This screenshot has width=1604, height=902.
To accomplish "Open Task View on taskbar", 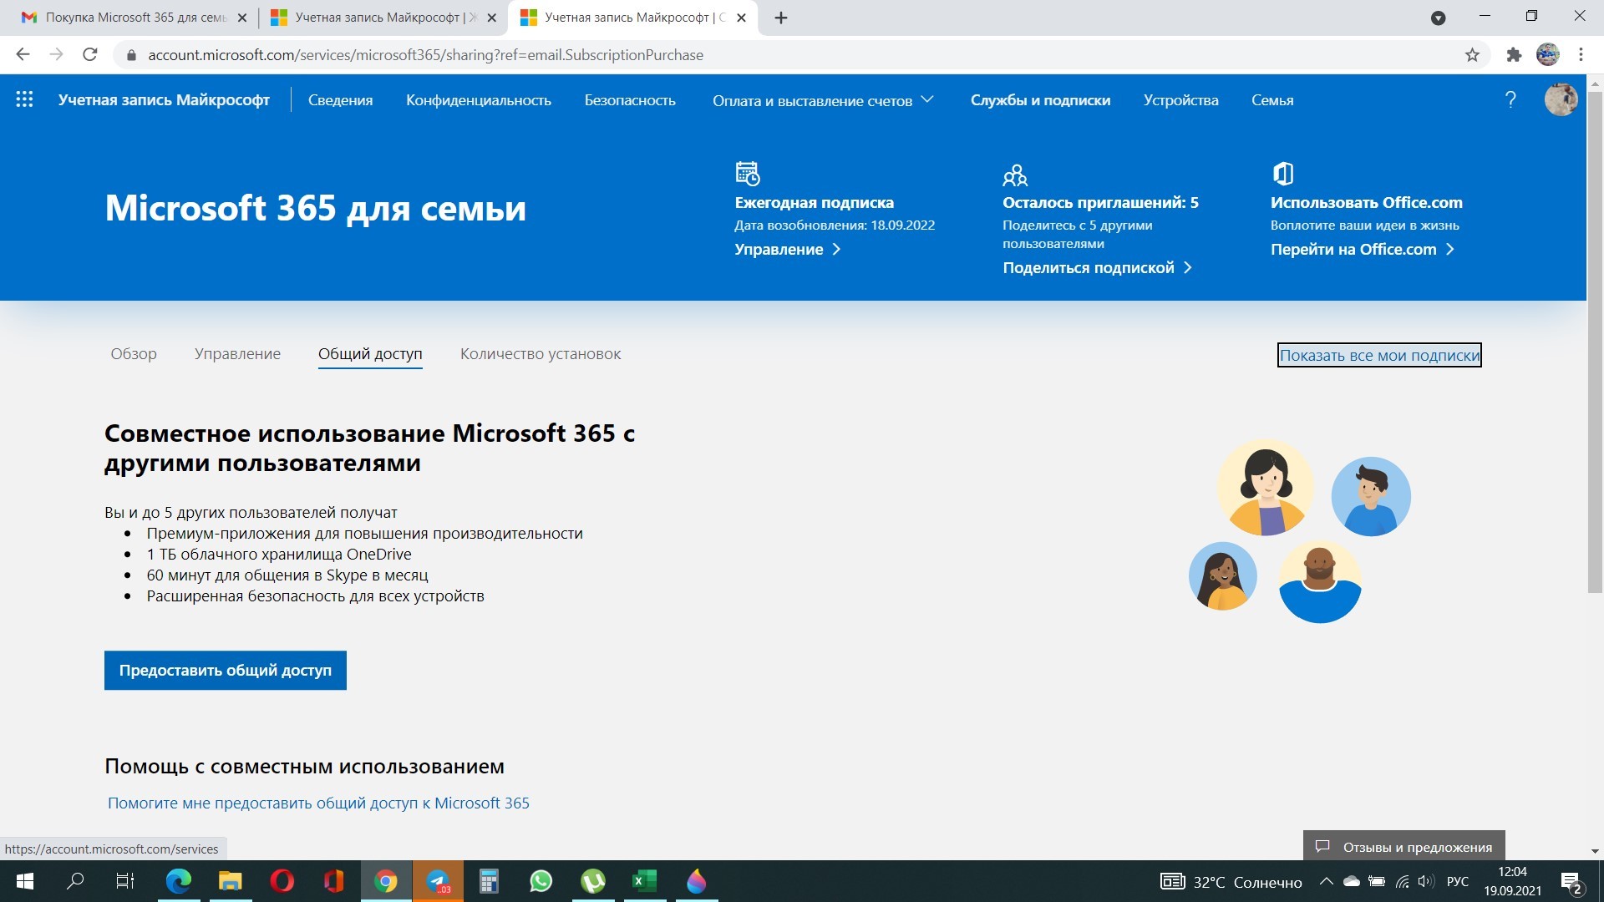I will pyautogui.click(x=124, y=881).
